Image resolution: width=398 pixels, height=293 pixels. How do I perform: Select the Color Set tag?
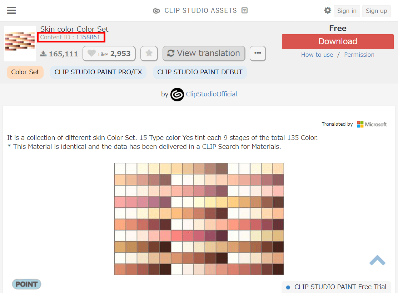[x=25, y=72]
